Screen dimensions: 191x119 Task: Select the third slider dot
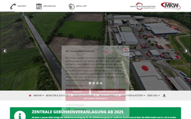point(97,83)
